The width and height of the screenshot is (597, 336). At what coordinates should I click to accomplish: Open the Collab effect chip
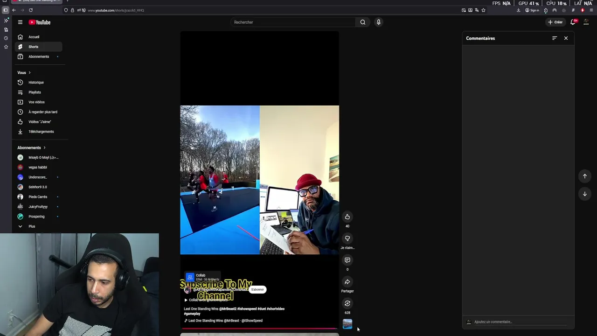(x=202, y=277)
